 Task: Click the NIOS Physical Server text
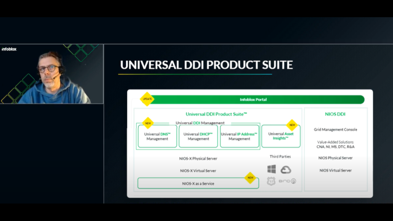(x=335, y=158)
